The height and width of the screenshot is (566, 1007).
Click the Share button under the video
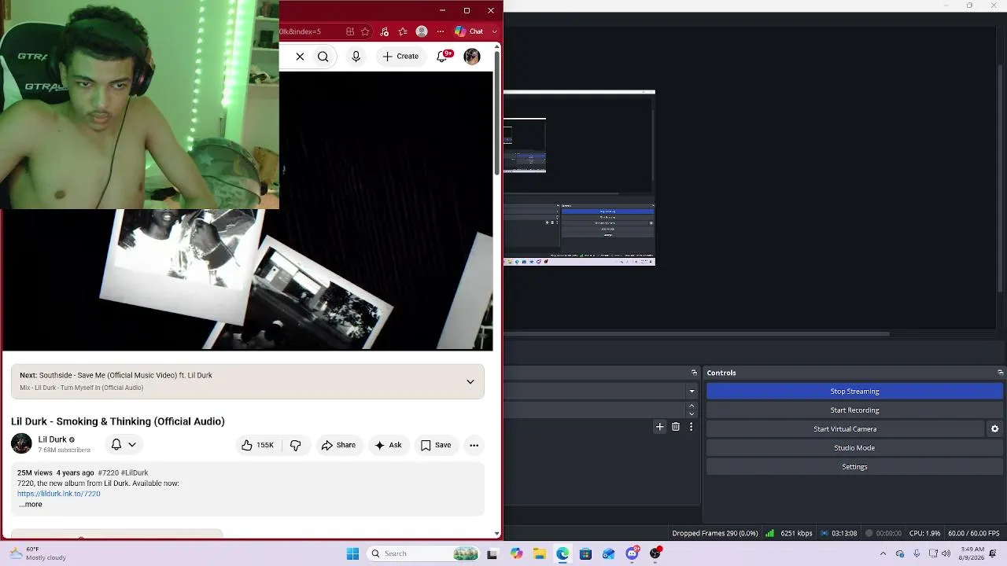(338, 445)
